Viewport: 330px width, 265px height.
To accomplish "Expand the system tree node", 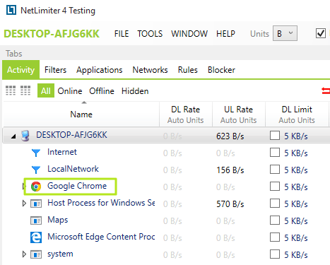I will coord(24,254).
